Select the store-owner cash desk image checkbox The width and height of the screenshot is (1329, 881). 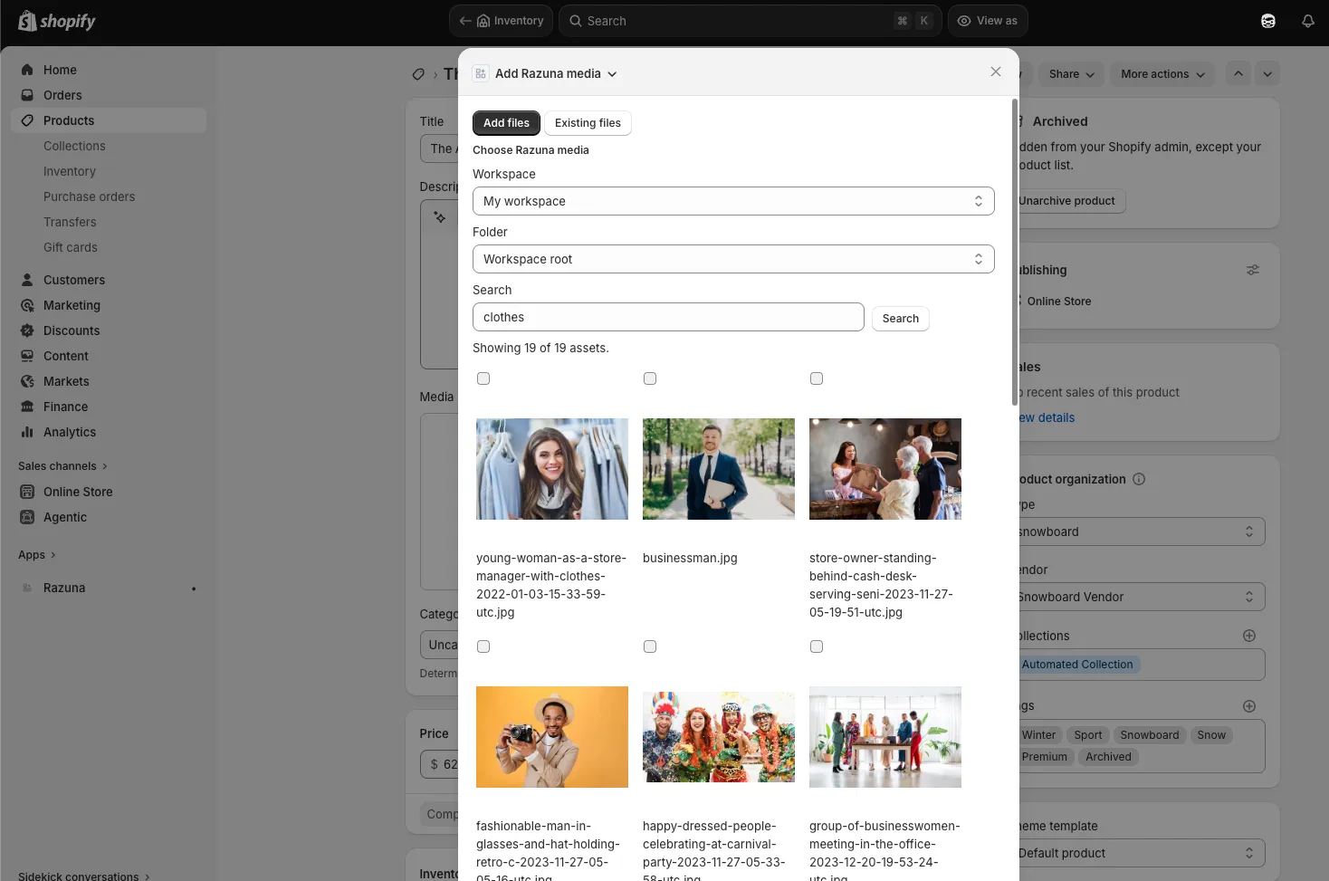(817, 378)
